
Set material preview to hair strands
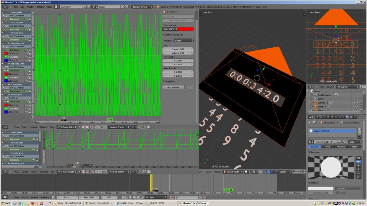pyautogui.click(x=359, y=173)
